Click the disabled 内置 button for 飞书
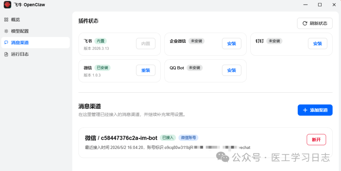The image size is (341, 171). click(146, 44)
